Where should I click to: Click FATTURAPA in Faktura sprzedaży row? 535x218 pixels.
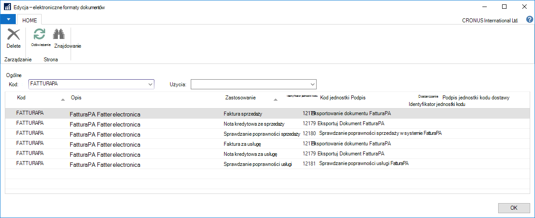pyautogui.click(x=30, y=113)
